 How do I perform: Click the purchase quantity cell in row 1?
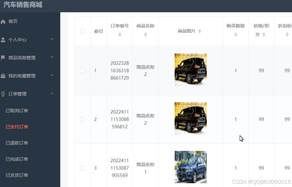tap(235, 71)
